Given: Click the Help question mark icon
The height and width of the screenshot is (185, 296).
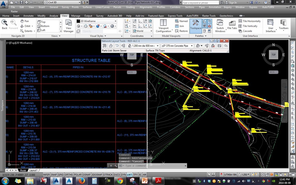Looking at the screenshot, I should (266, 3).
